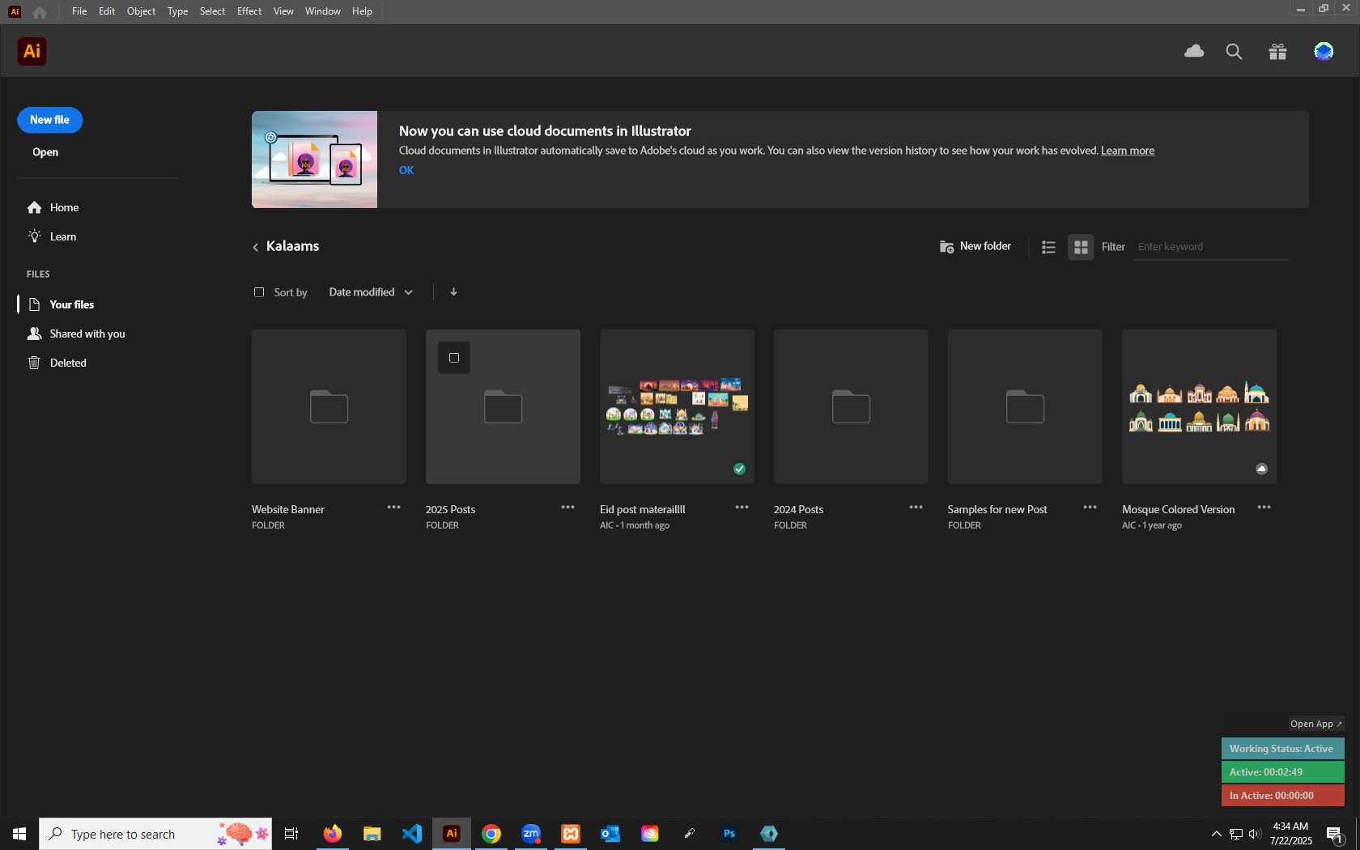The image size is (1360, 850).
Task: Open the File menu
Action: coord(79,11)
